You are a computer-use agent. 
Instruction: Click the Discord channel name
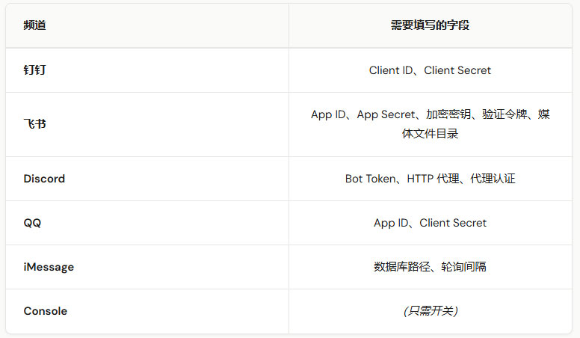pos(44,179)
